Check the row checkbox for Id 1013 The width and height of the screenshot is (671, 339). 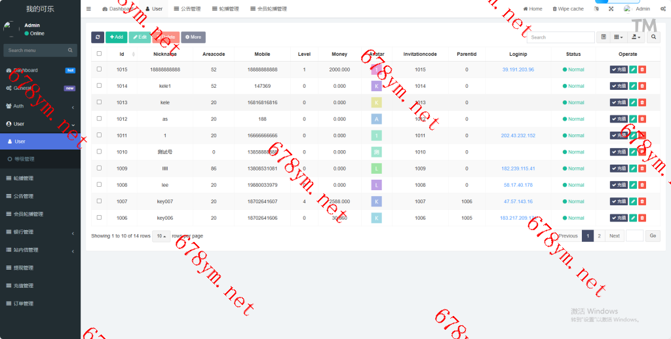tap(99, 102)
